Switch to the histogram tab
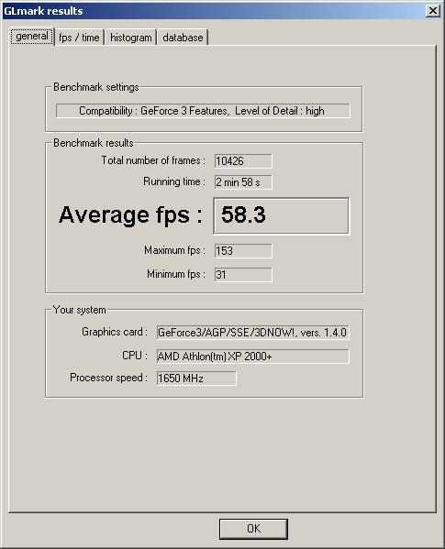 click(x=131, y=38)
